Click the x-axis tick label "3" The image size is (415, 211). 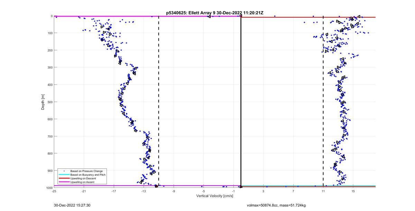(263, 191)
